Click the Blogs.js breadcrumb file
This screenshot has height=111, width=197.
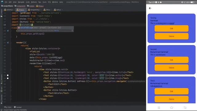(x=40, y=6)
